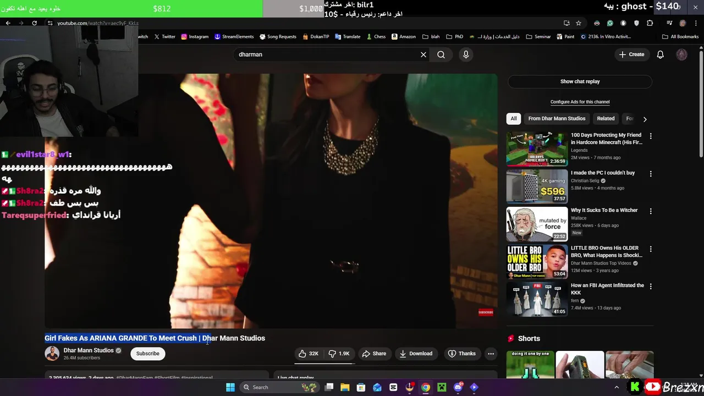Open Amazon bookmark

[x=403, y=37]
